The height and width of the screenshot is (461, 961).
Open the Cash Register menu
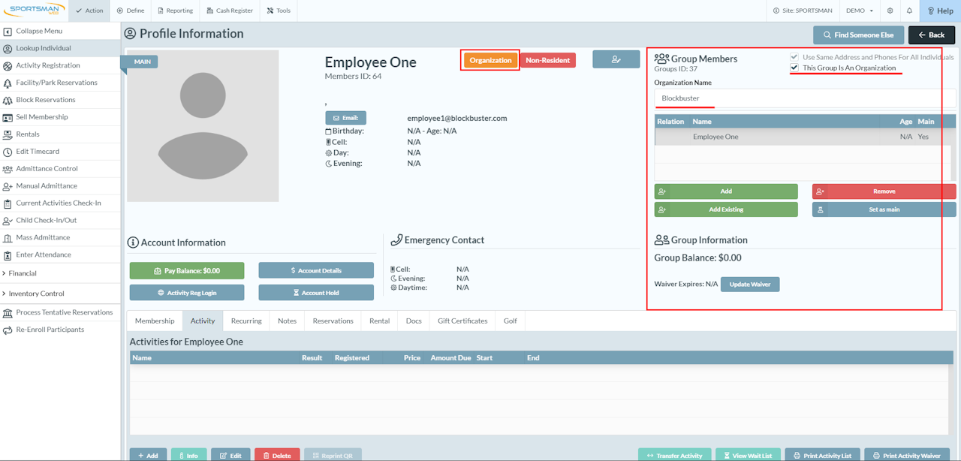230,11
